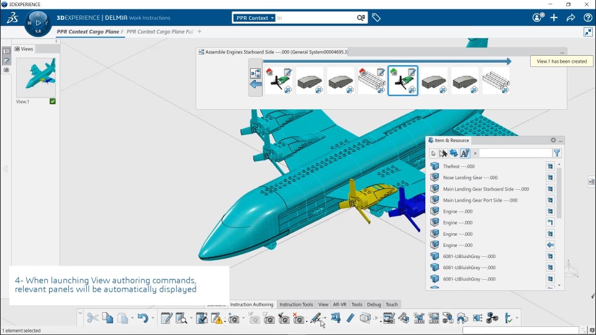Click the camera icon with paintbrush
This screenshot has height=335, width=596.
point(284,318)
